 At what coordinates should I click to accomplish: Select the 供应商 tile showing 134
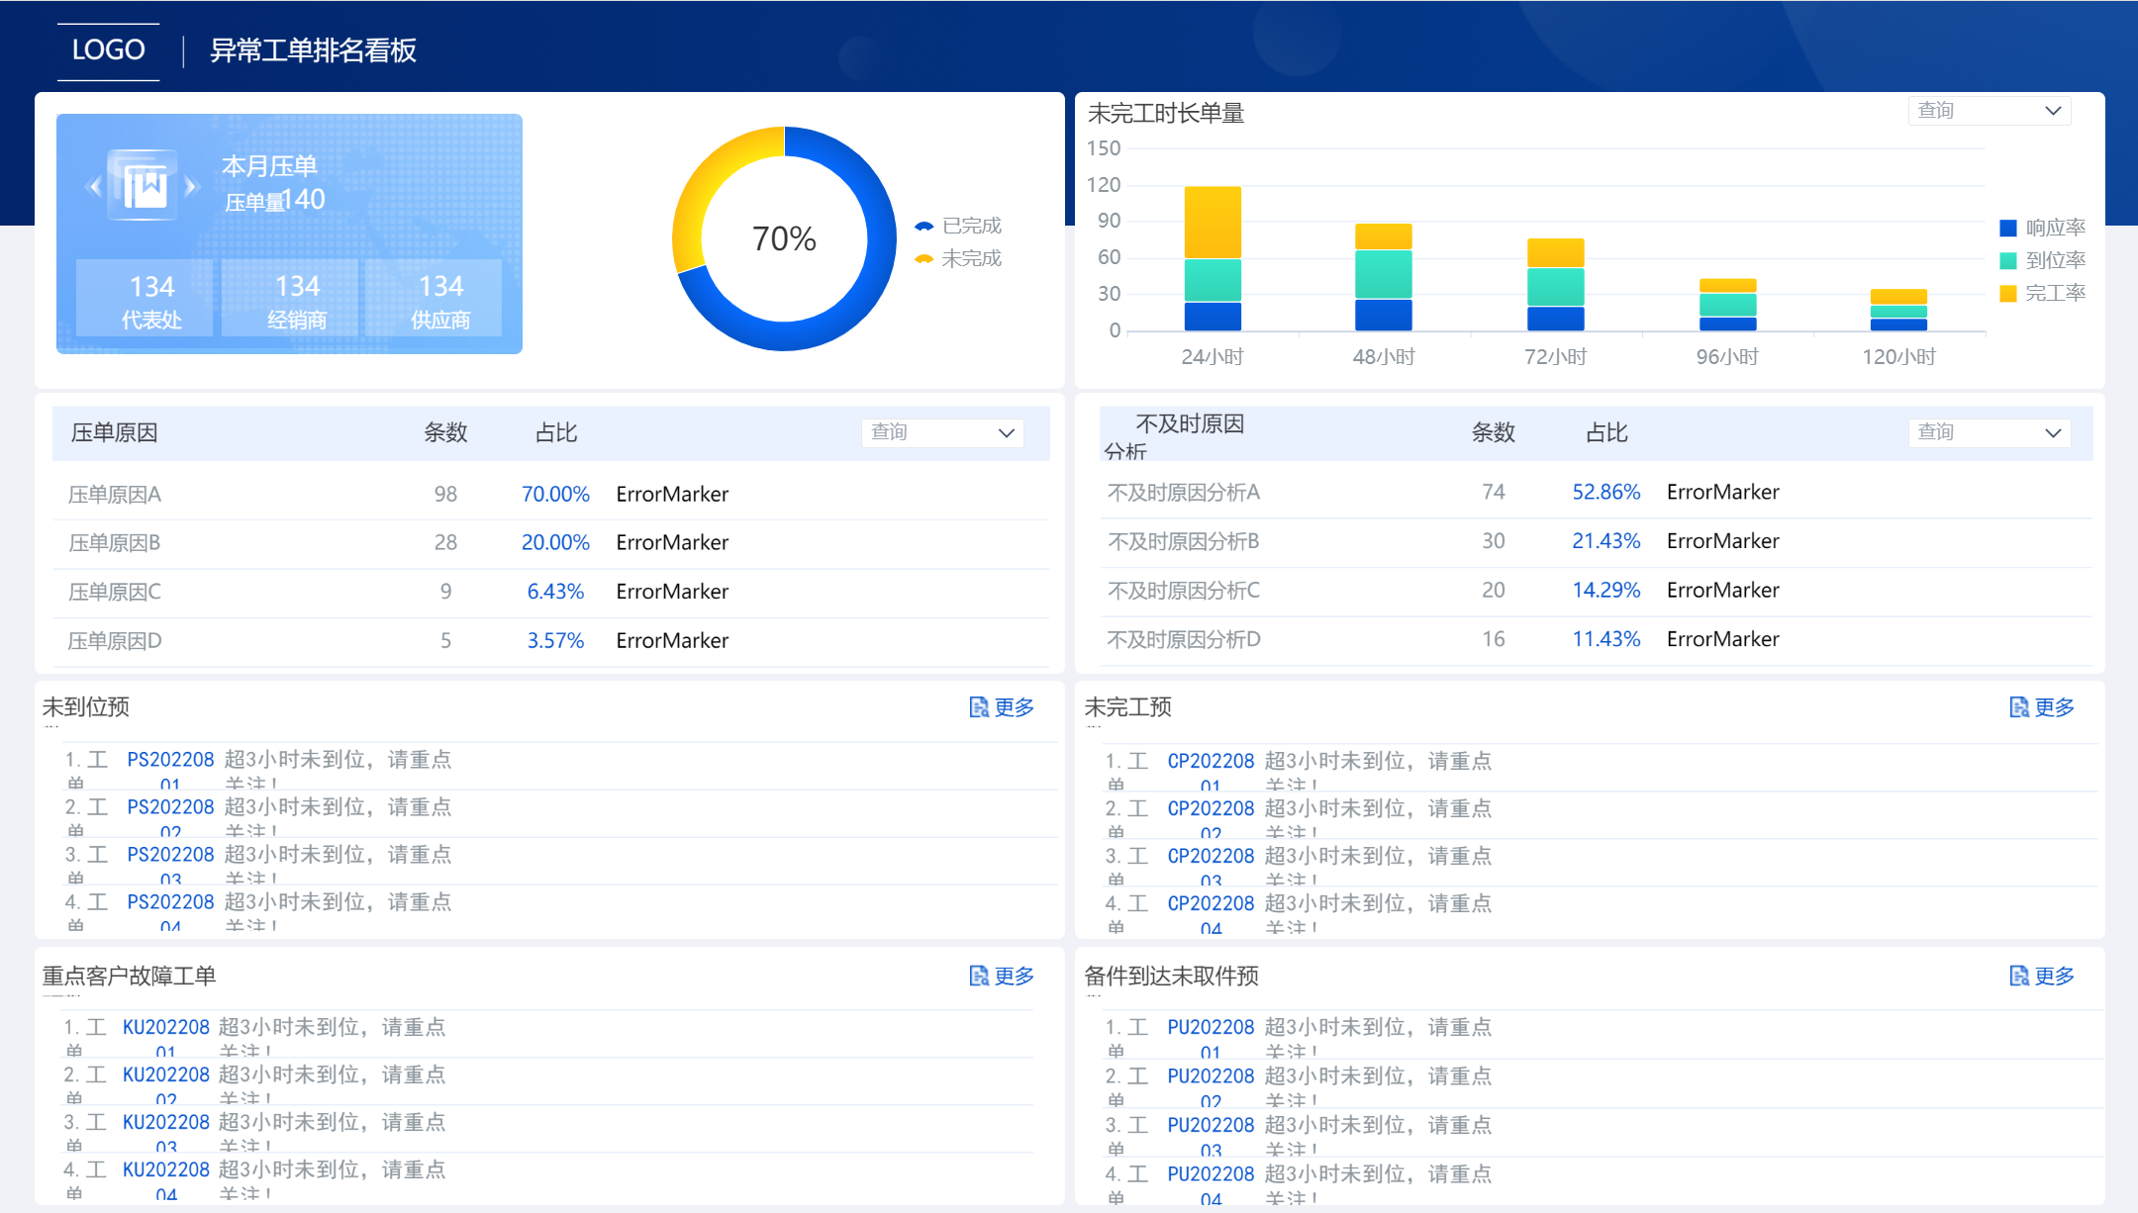point(434,299)
